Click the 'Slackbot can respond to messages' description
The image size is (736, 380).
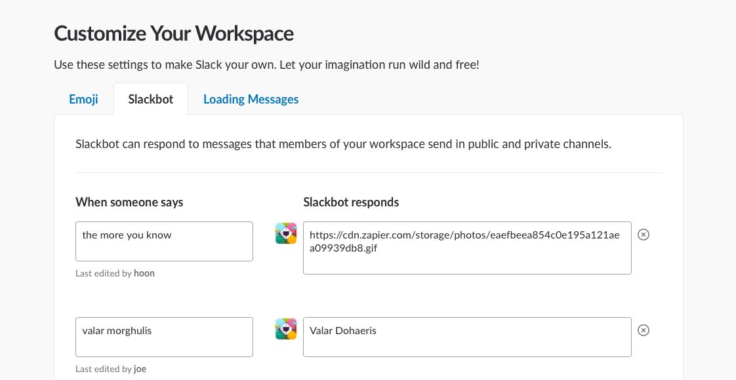pos(343,144)
